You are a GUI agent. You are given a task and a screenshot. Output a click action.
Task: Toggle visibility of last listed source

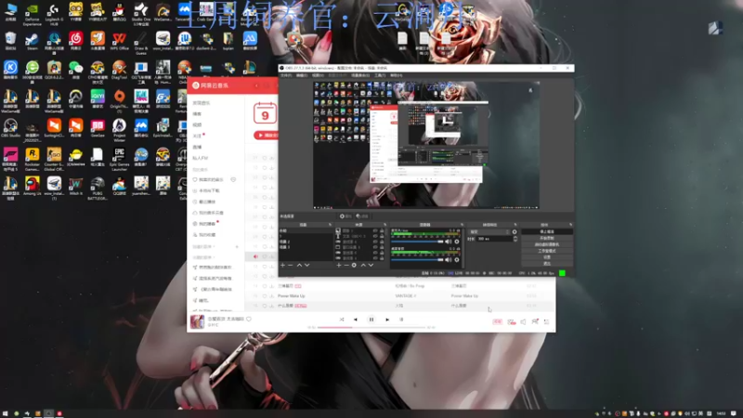375,258
